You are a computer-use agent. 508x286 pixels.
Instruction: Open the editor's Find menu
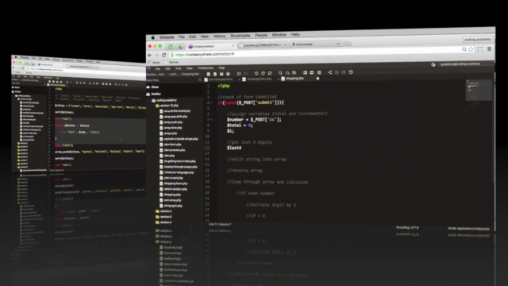[x=178, y=68]
